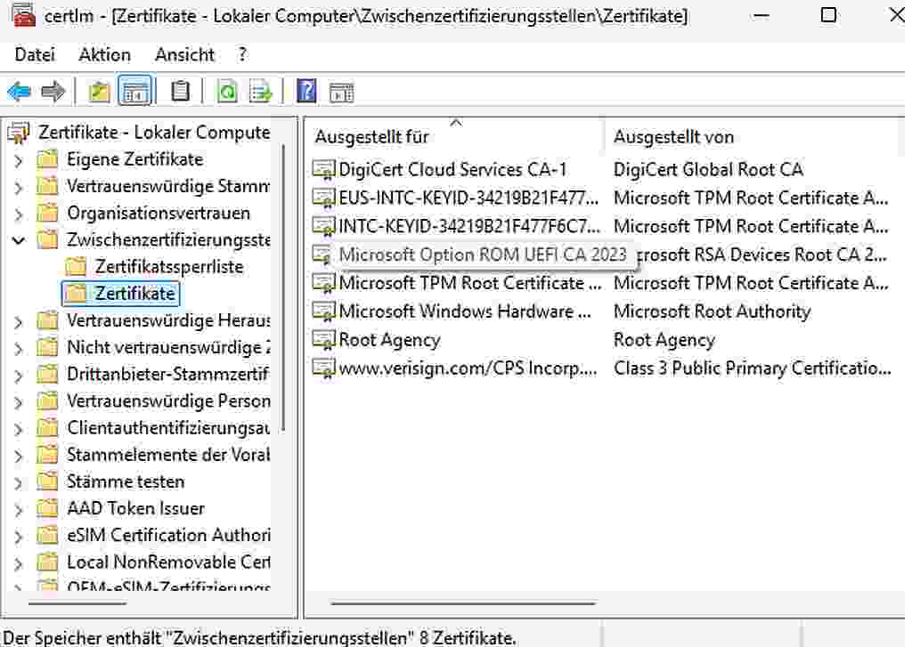Viewport: 912px width, 647px height.
Task: Select the DigiCert Cloud Services CA-1 certificate
Action: click(x=452, y=169)
